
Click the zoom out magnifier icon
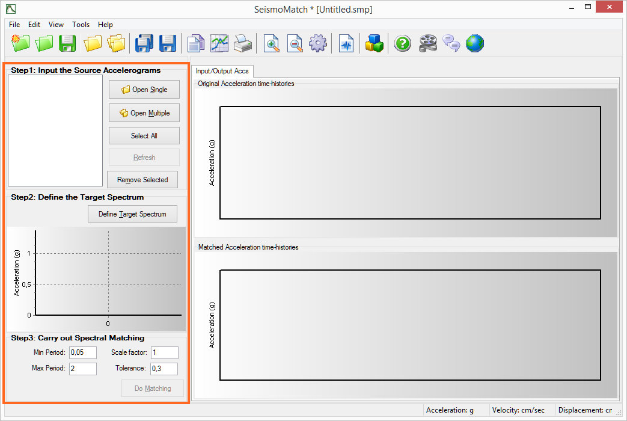(x=295, y=43)
